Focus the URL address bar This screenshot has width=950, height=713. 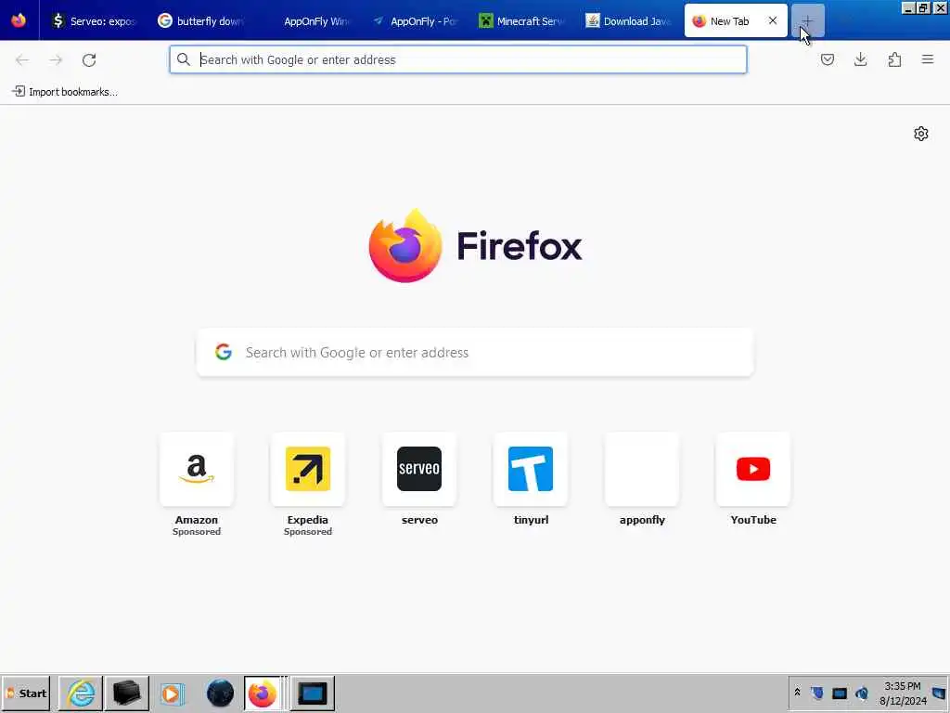458,59
